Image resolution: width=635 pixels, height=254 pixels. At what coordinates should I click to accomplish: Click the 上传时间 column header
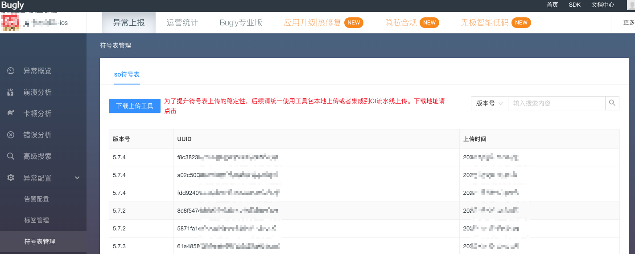point(475,139)
